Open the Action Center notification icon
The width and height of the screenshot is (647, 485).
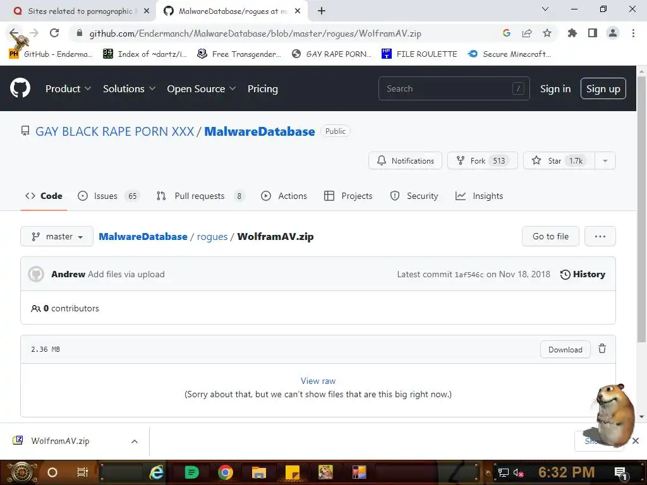pyautogui.click(x=620, y=473)
